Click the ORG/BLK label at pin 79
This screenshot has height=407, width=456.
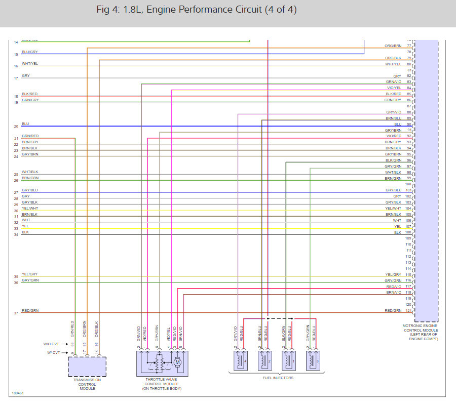tap(393, 58)
